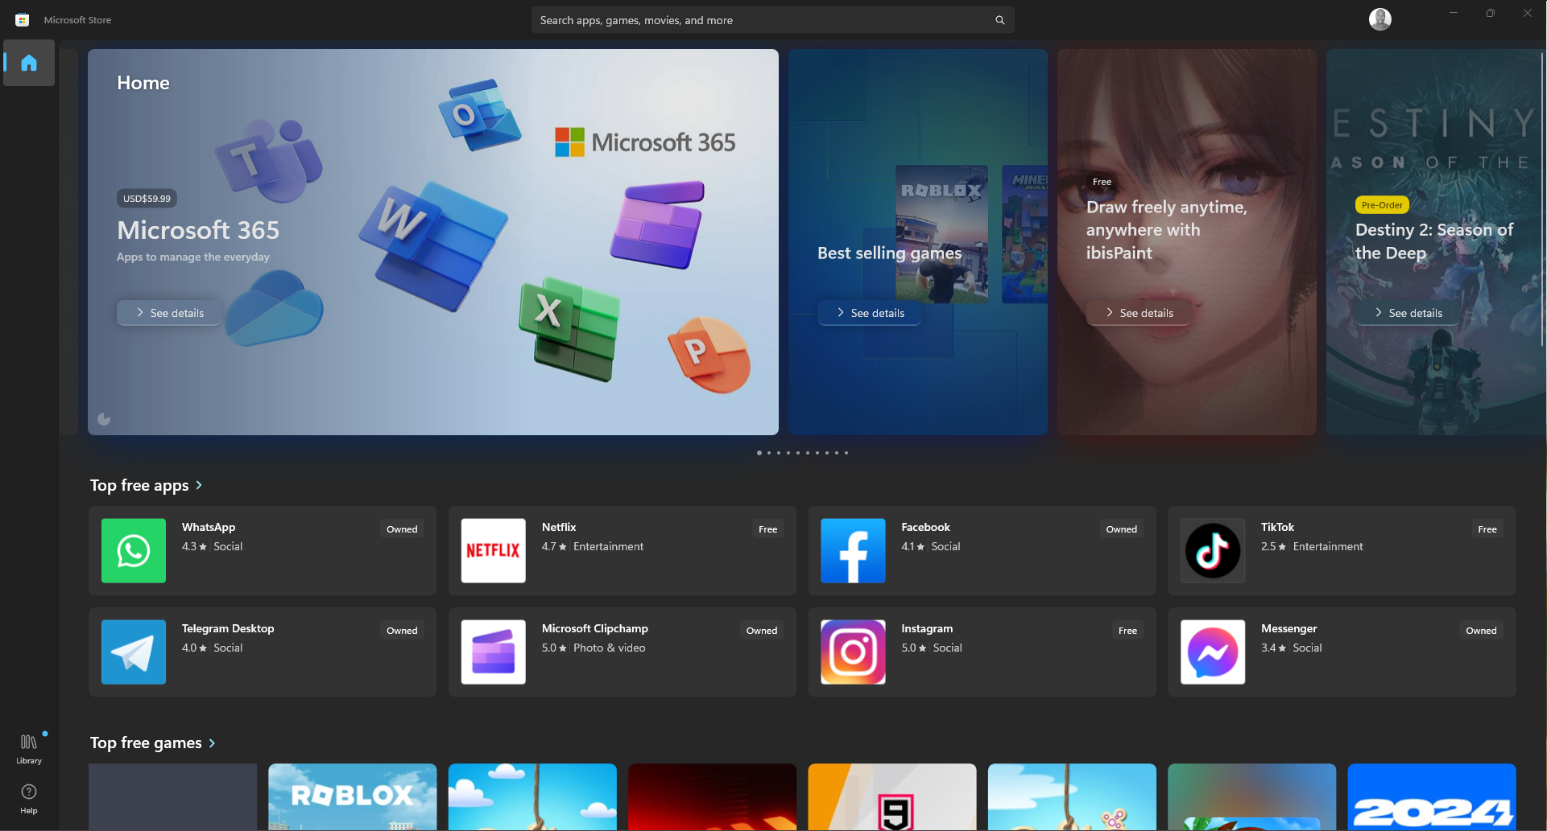Click the Microsoft Store logo icon

(23, 20)
